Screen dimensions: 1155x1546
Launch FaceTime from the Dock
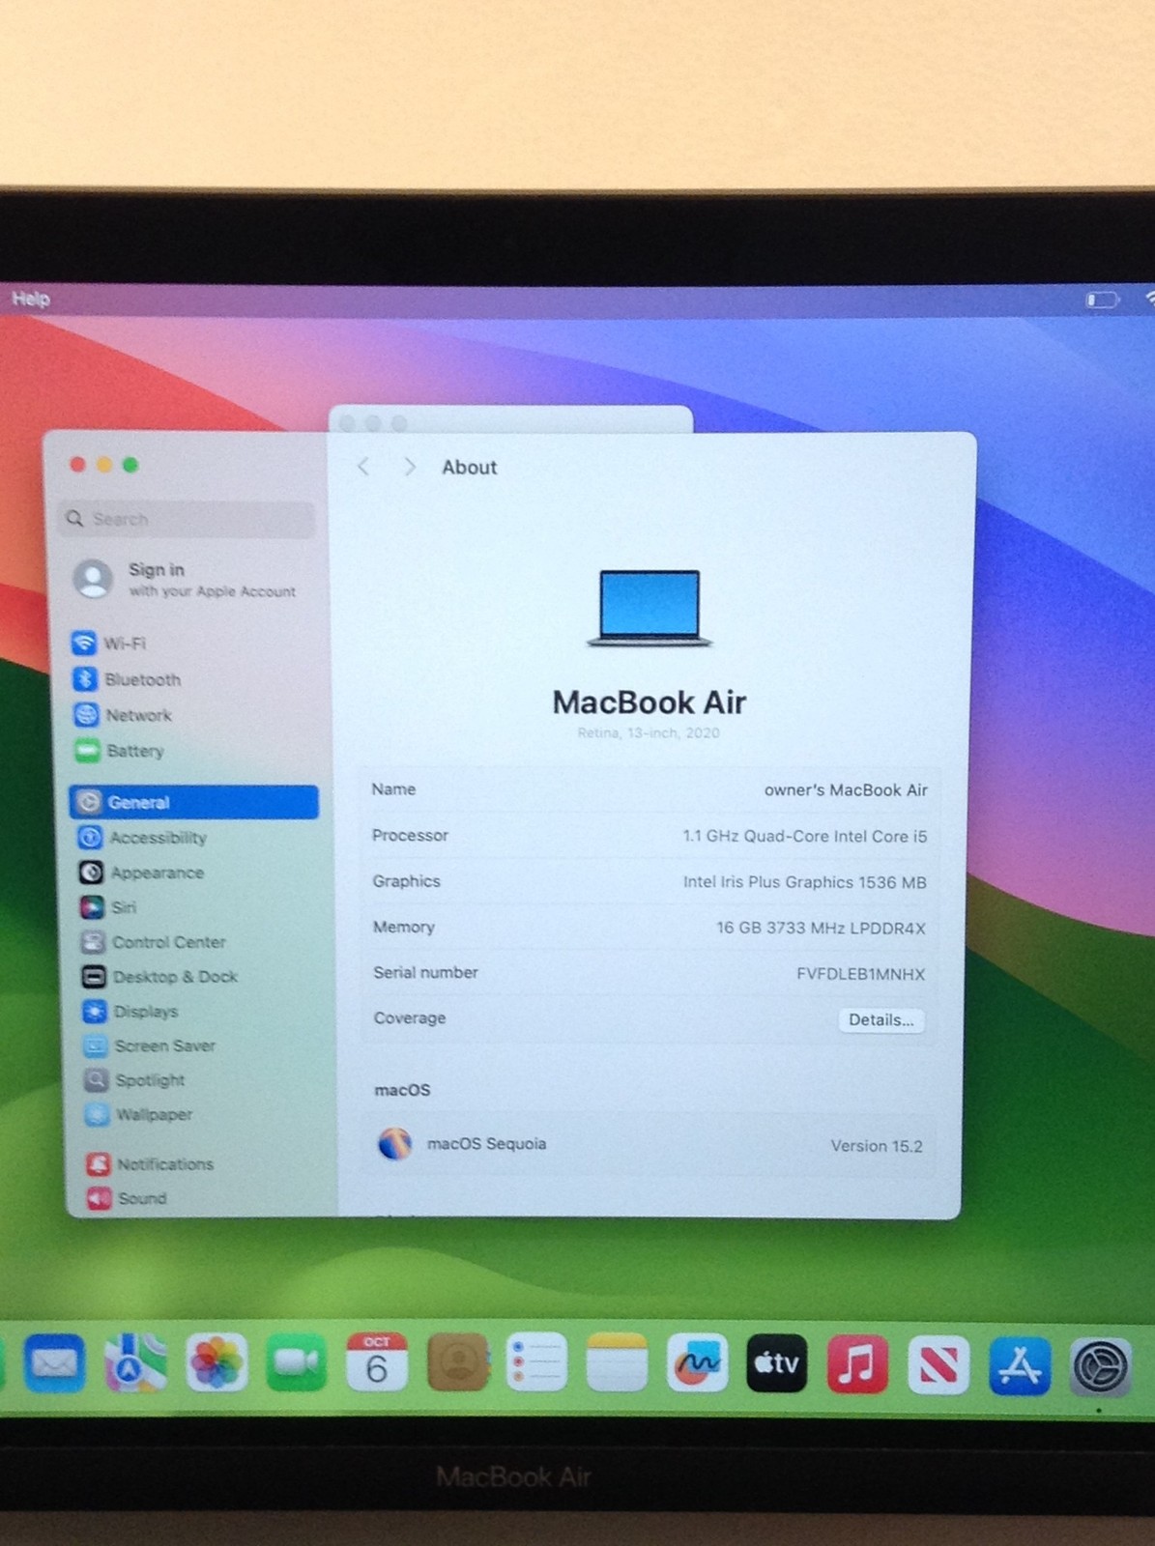(x=296, y=1362)
